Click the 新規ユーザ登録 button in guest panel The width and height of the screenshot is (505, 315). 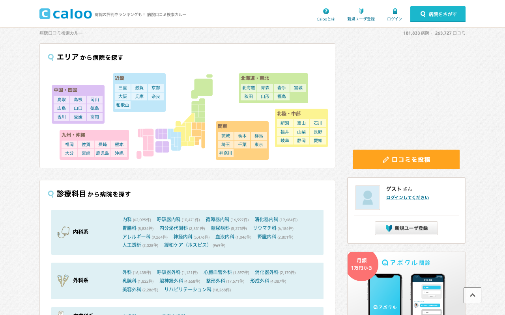point(406,228)
